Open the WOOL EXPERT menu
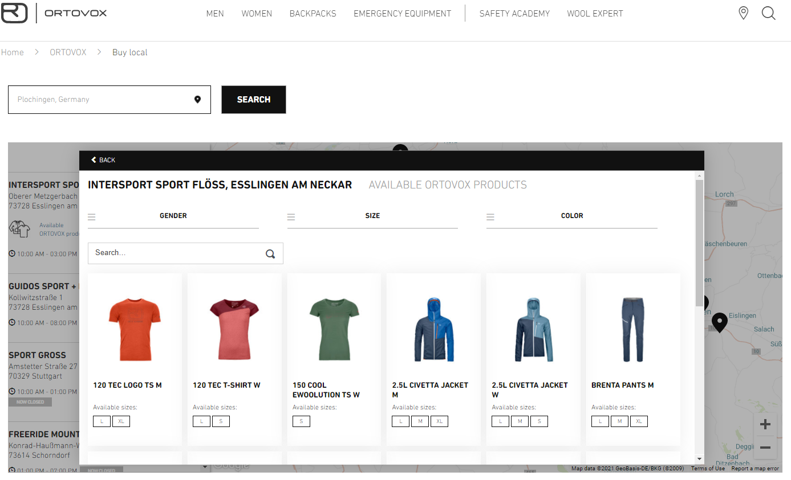Image resolution: width=791 pixels, height=480 pixels. (x=595, y=13)
